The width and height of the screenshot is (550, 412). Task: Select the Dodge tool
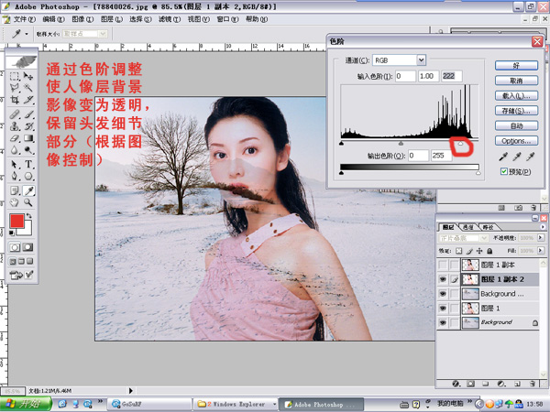click(28, 150)
